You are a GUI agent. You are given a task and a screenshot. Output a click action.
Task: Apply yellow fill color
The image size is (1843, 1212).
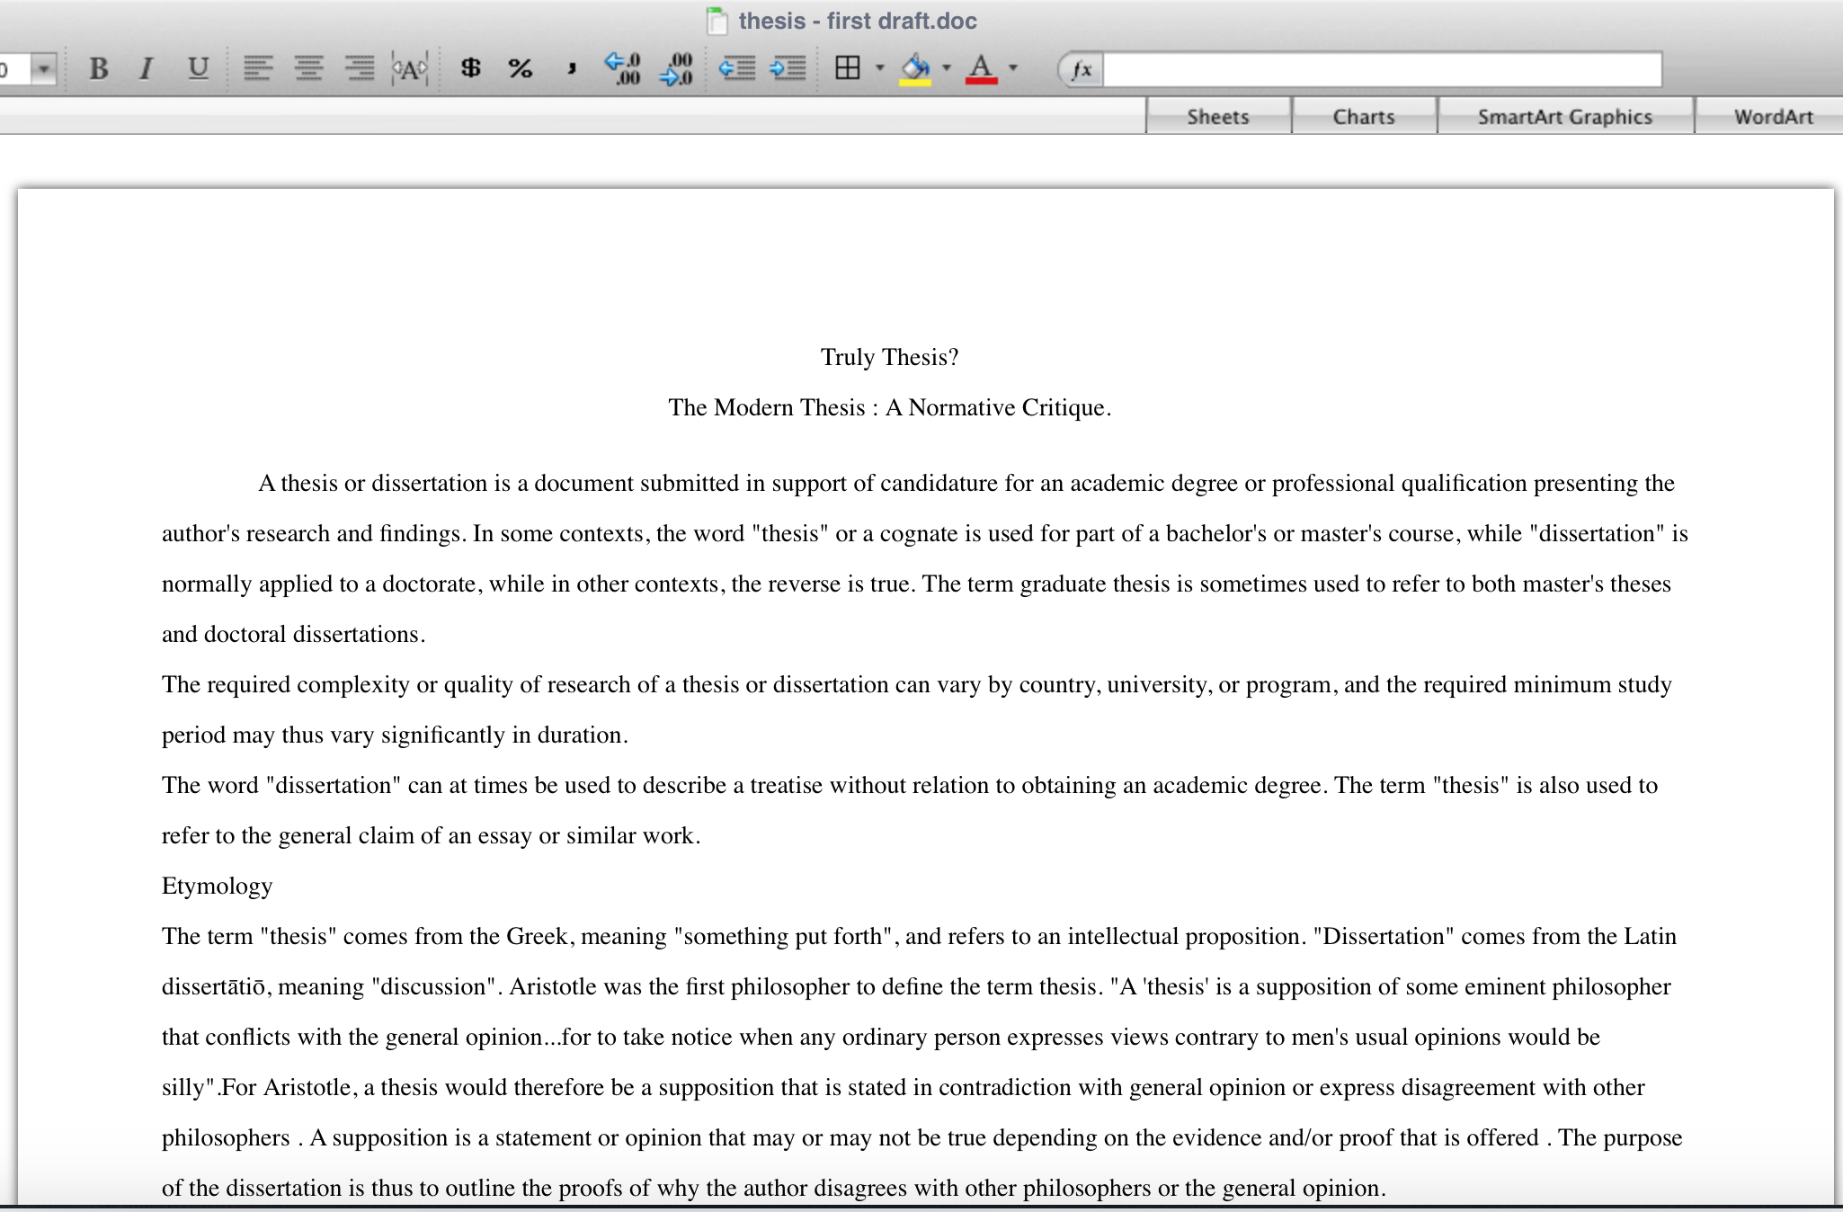(915, 69)
